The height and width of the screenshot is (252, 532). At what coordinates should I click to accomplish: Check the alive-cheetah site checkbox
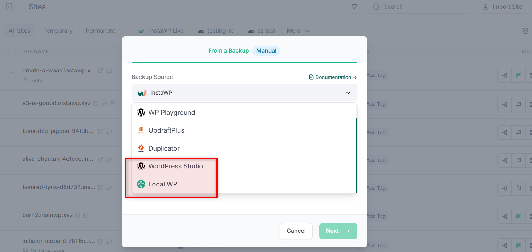(x=12, y=161)
